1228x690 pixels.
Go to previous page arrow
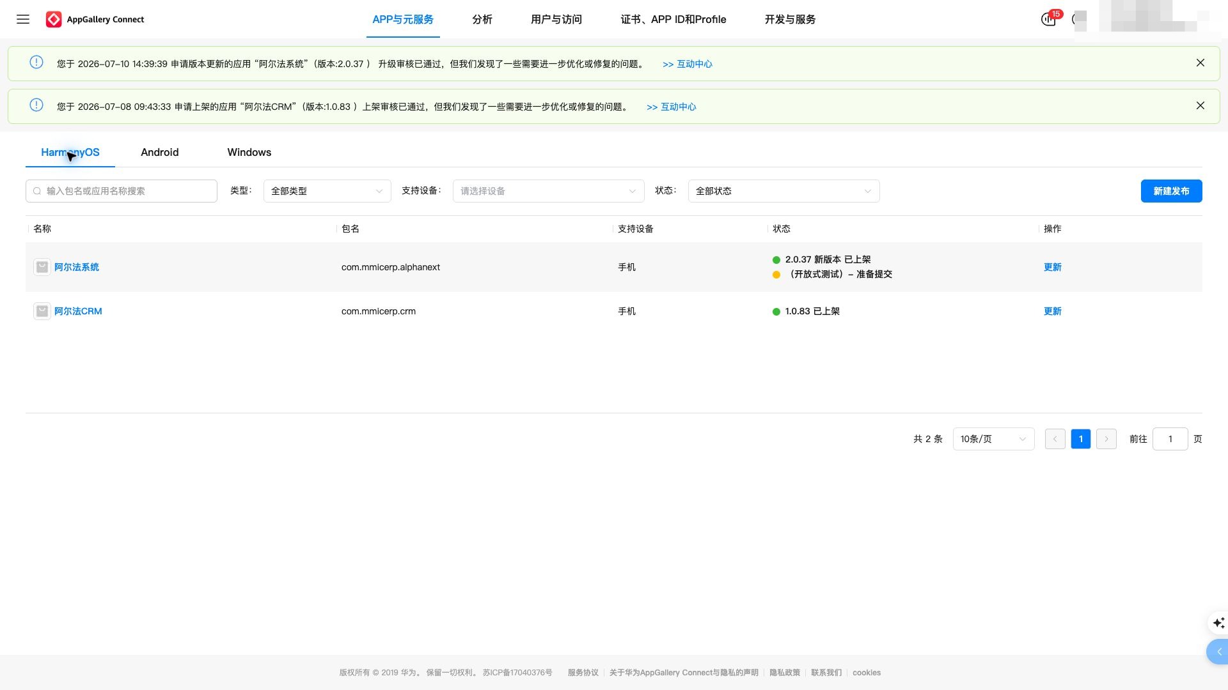(1055, 439)
